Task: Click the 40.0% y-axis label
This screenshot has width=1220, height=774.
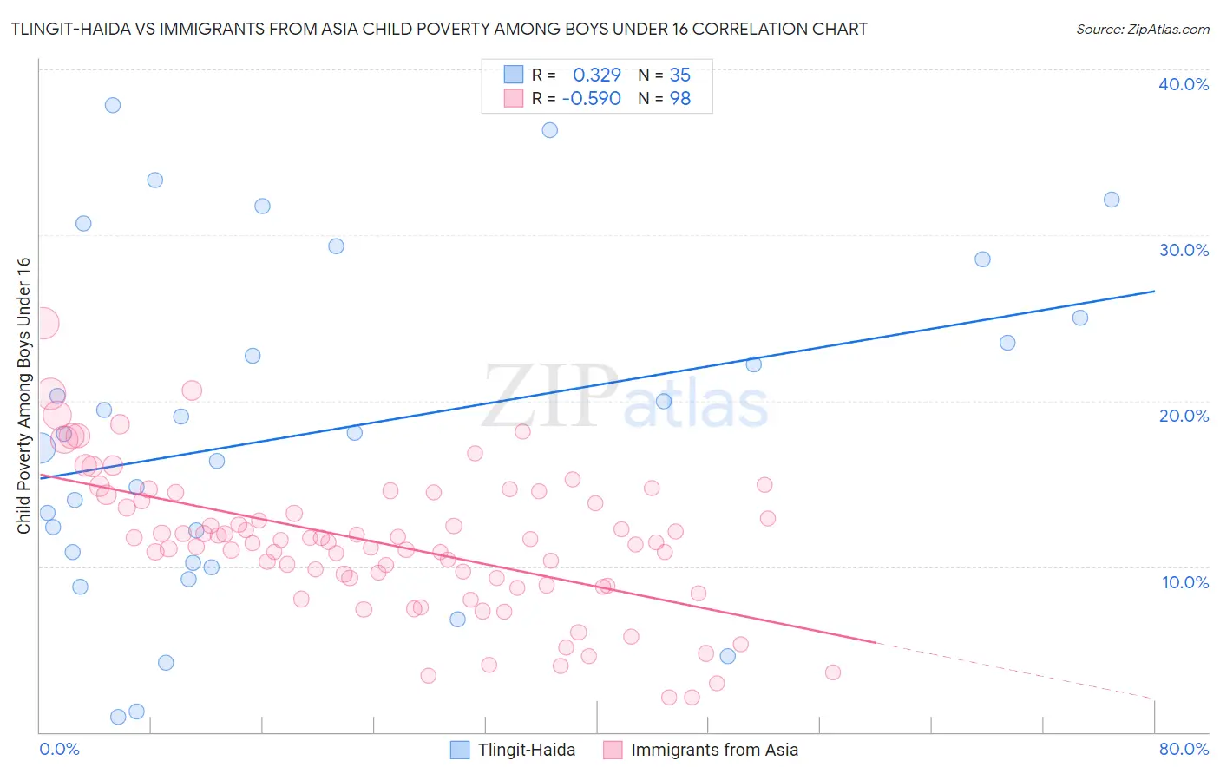Action: [1184, 84]
